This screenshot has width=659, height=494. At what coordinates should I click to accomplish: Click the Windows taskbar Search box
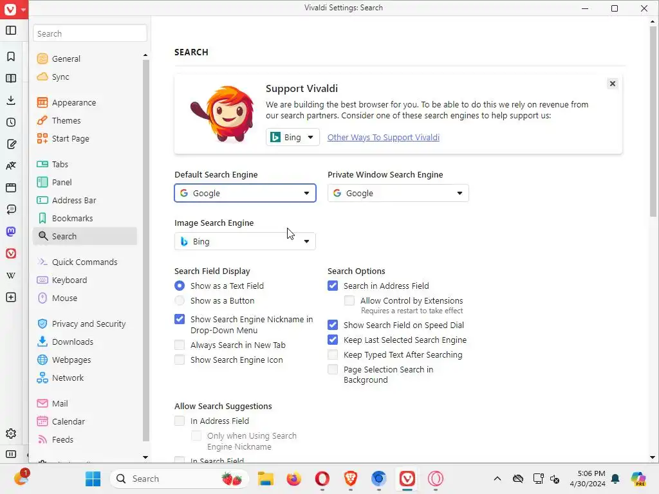(180, 479)
